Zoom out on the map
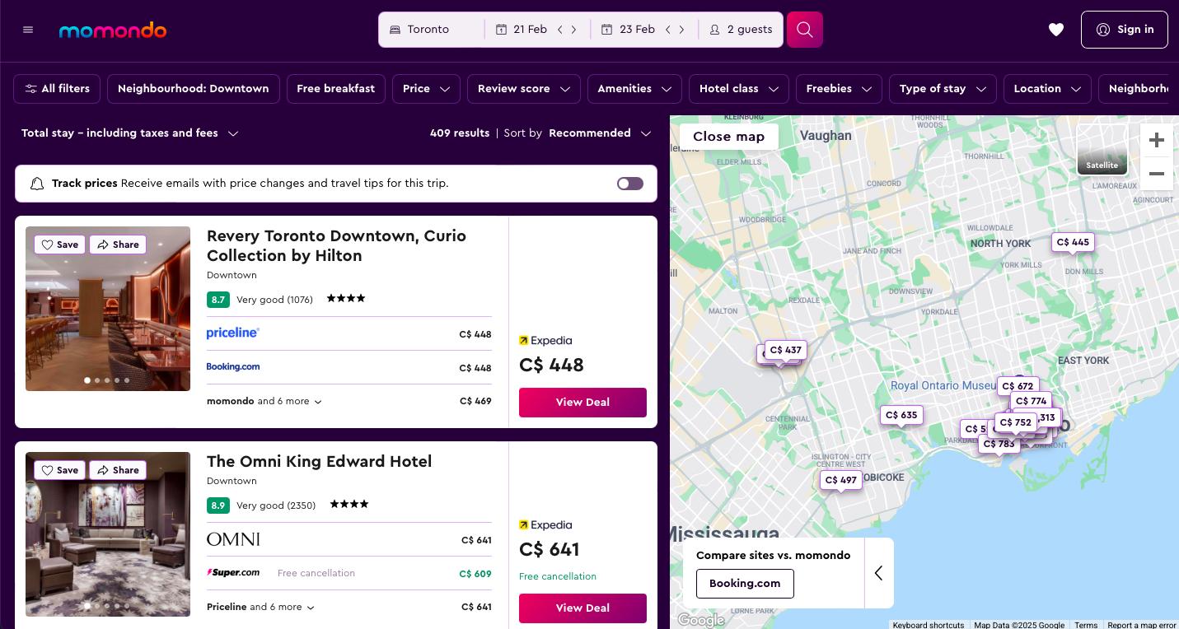The height and width of the screenshot is (629, 1179). pos(1156,174)
